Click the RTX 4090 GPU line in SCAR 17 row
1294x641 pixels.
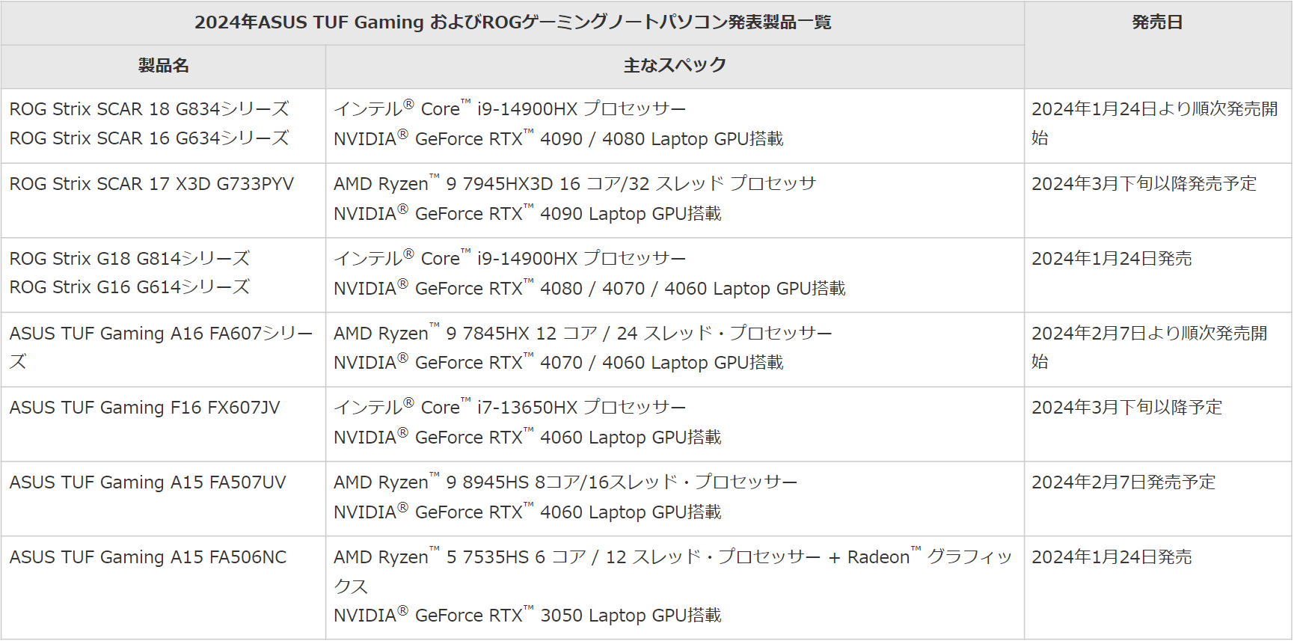(528, 214)
